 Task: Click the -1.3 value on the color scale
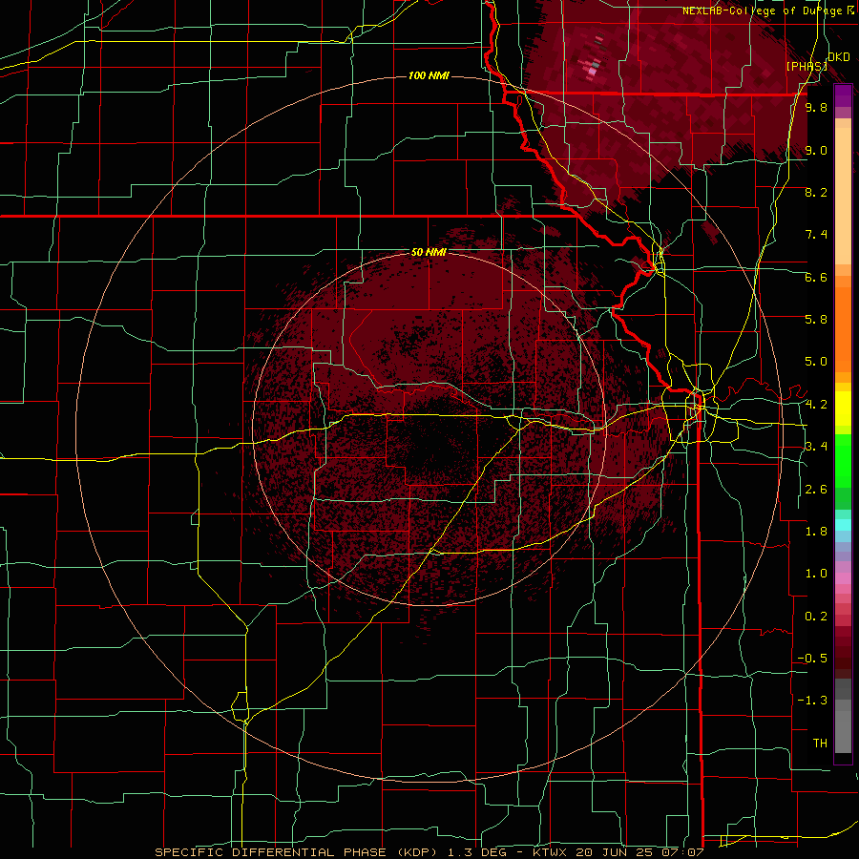tap(812, 701)
